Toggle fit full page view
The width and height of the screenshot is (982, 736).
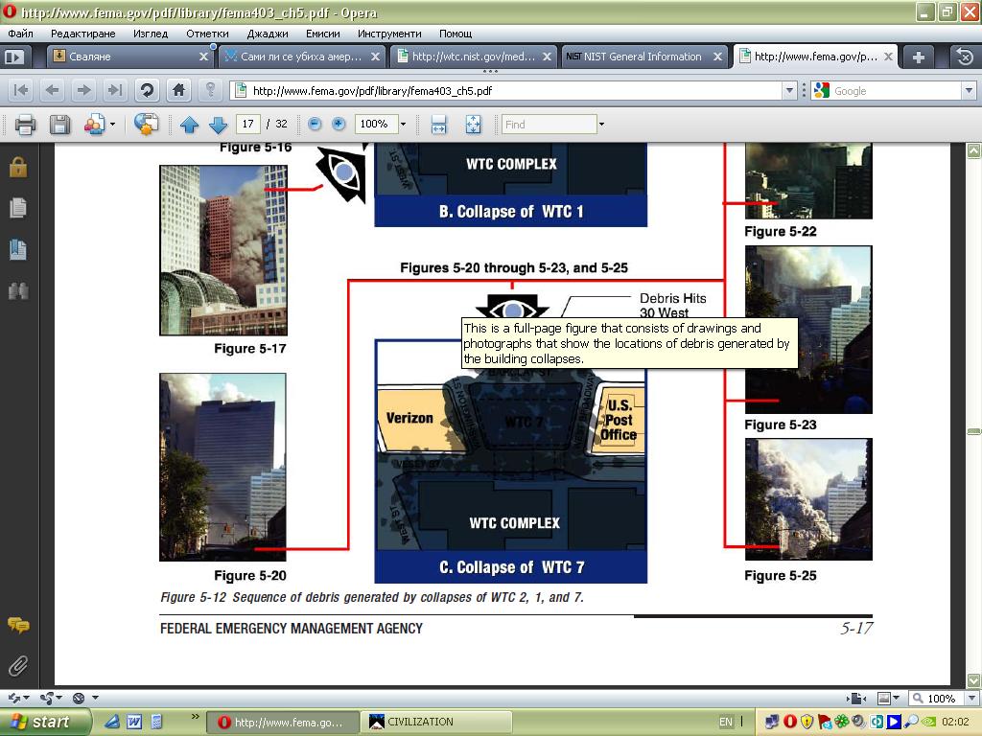[x=473, y=125]
